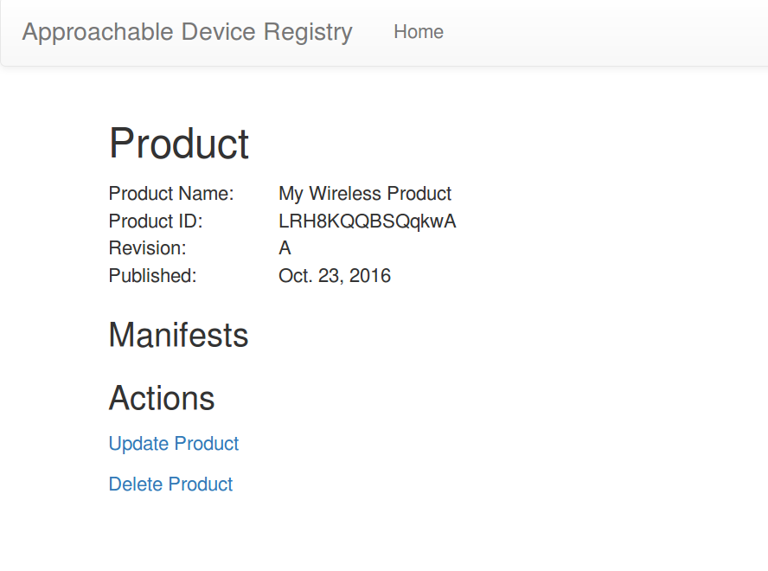
Task: Click the Actions section heading
Action: pyautogui.click(x=162, y=398)
